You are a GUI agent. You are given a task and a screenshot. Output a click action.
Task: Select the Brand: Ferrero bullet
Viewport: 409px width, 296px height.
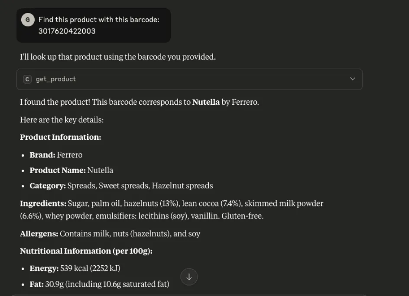(56, 155)
